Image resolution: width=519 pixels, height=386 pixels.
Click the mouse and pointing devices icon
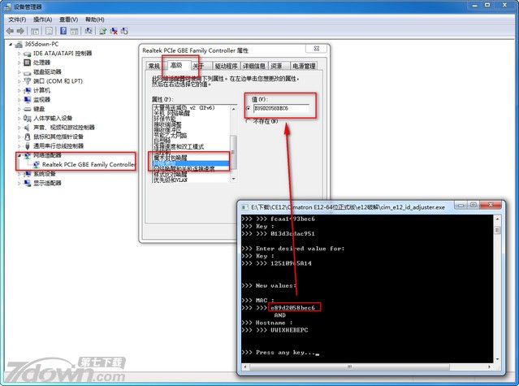coord(27,137)
